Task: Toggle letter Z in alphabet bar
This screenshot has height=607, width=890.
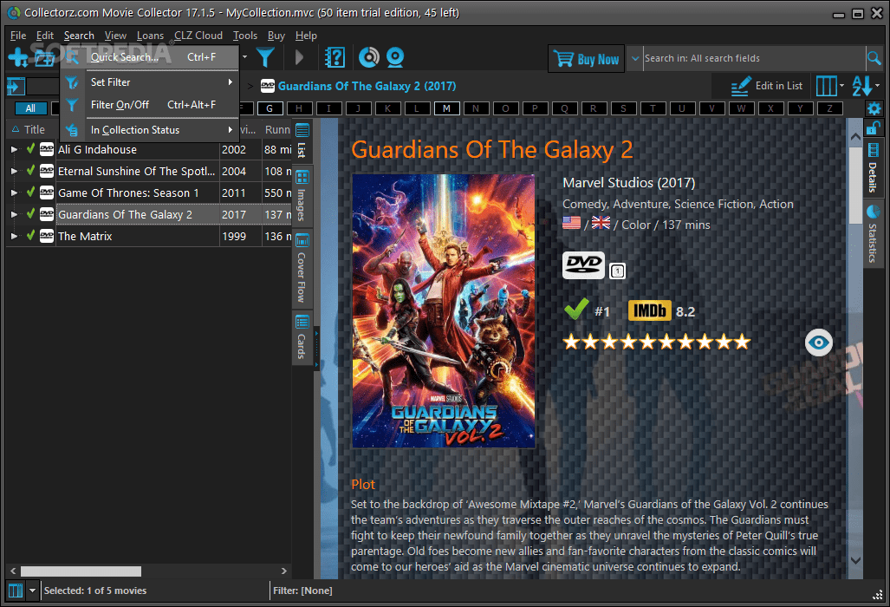Action: click(830, 108)
